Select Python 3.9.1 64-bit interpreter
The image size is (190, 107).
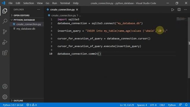pyautogui.click(x=13, y=105)
